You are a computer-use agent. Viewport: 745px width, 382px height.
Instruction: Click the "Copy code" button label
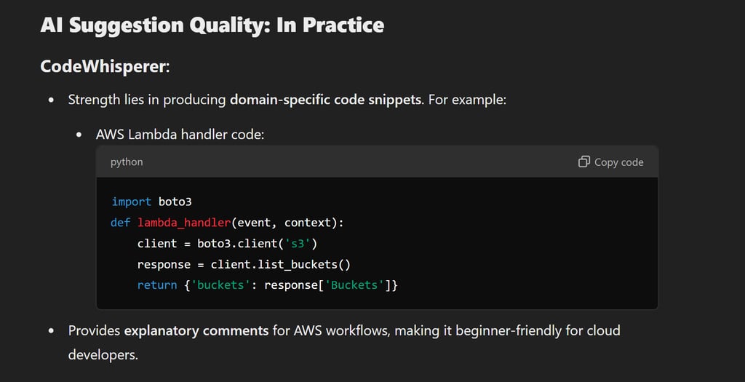pos(618,162)
